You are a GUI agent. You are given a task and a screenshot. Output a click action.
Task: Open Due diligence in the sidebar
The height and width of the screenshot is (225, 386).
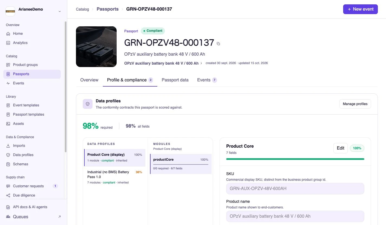pyautogui.click(x=32, y=195)
